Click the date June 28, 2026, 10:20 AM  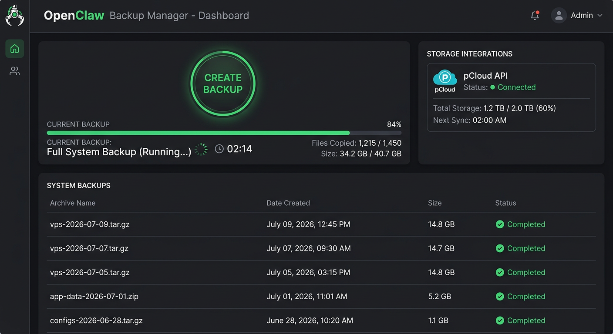click(310, 321)
